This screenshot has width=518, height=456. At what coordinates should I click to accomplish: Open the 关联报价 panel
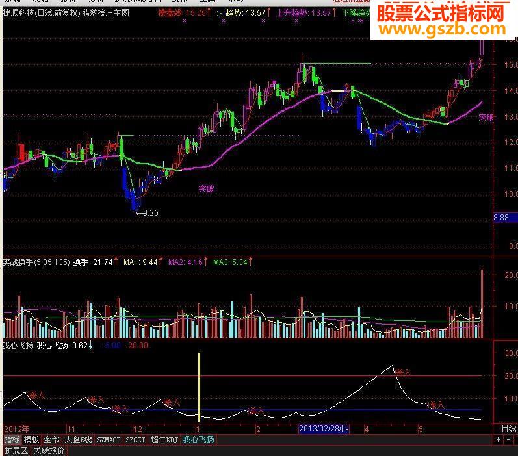tap(49, 450)
